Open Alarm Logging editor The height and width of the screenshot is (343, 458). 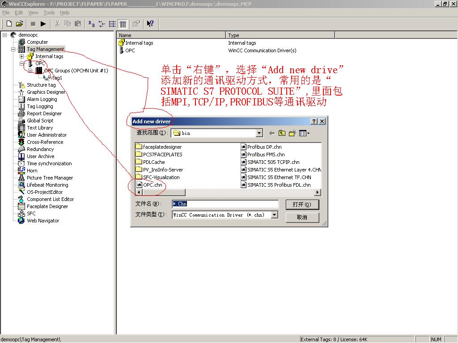[42, 99]
